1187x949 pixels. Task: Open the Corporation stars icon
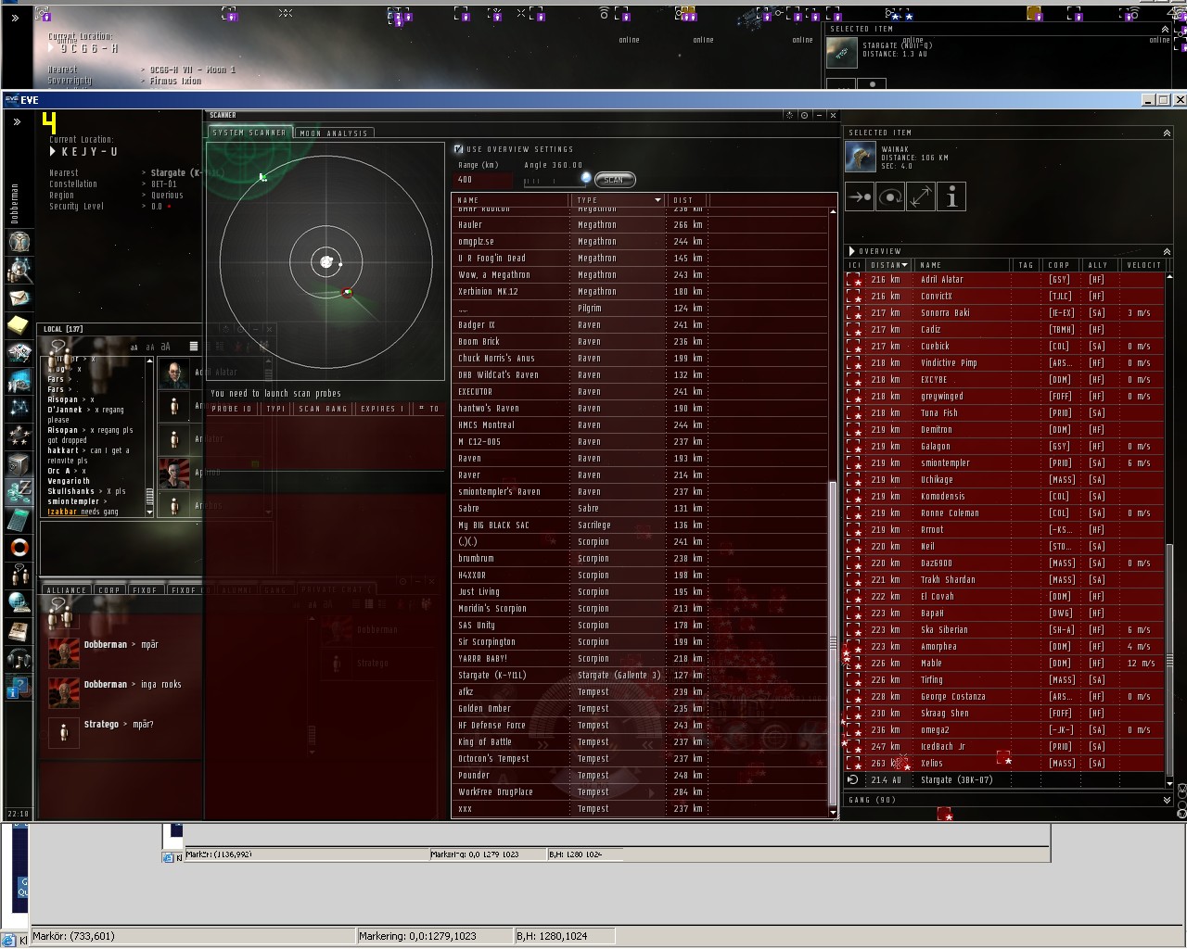pyautogui.click(x=19, y=437)
